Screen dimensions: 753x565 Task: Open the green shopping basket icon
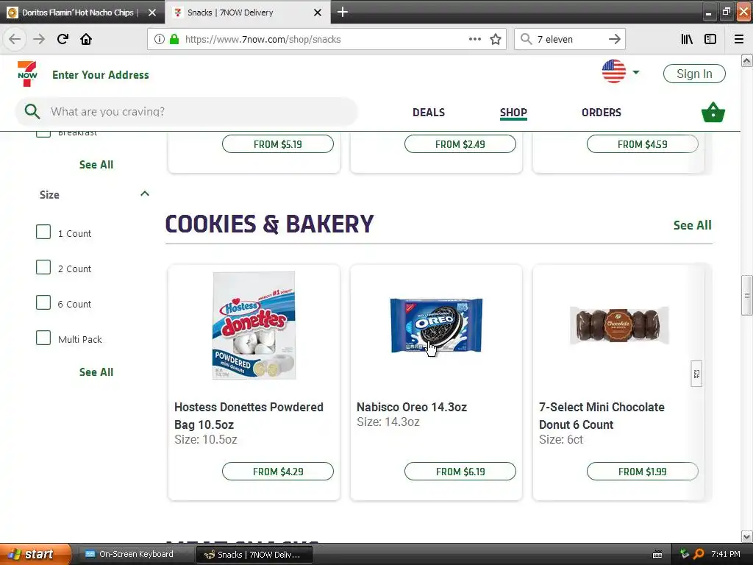tap(713, 113)
